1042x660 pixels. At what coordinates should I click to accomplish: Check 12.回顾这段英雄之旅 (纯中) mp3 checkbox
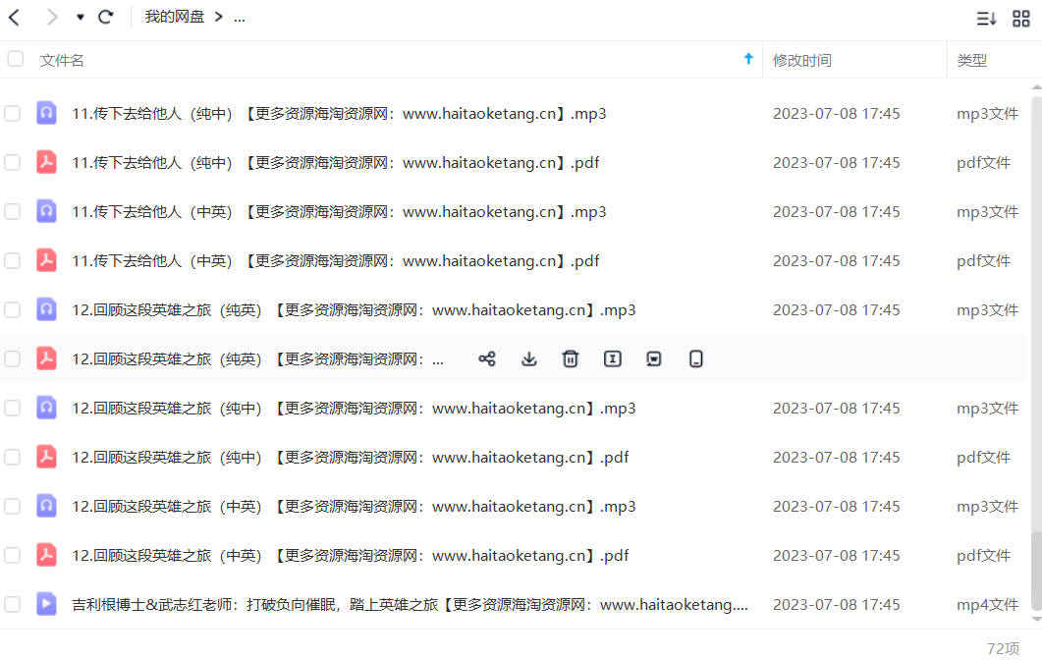click(x=12, y=408)
